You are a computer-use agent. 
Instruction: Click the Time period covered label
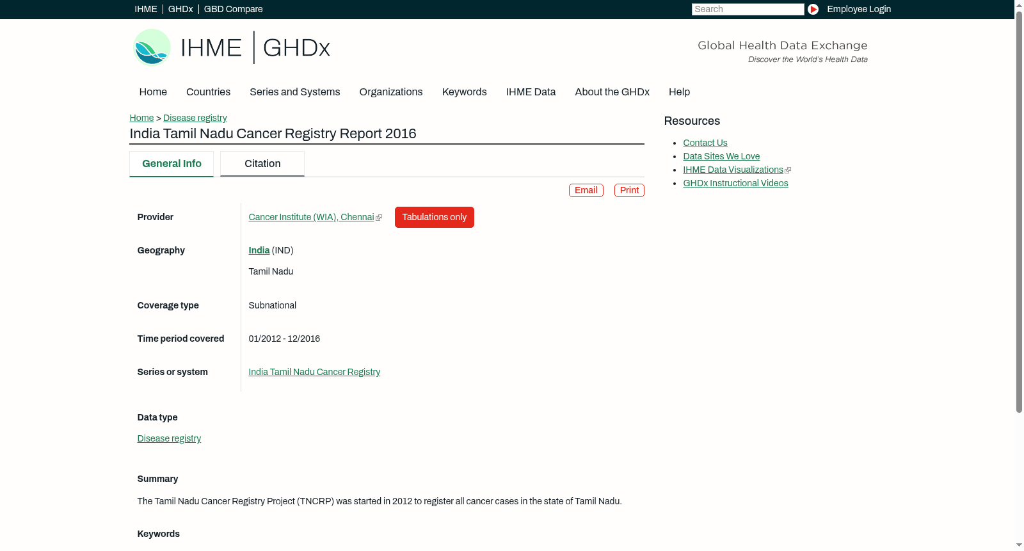point(180,339)
